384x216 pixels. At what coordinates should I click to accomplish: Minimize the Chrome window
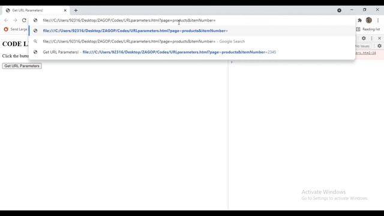click(x=352, y=10)
